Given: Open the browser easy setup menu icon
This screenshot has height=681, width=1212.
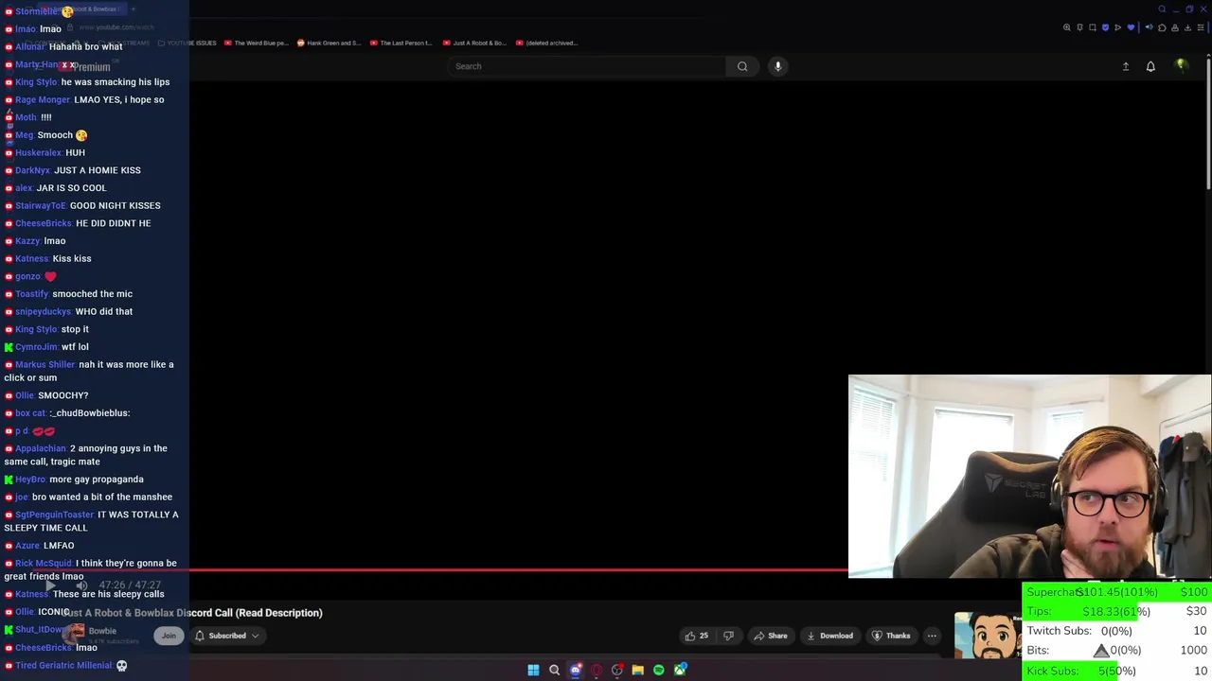Looking at the screenshot, I should click(x=1201, y=27).
